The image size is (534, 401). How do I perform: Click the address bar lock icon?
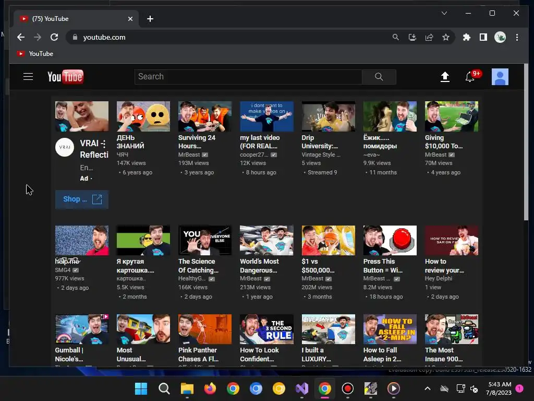click(75, 37)
